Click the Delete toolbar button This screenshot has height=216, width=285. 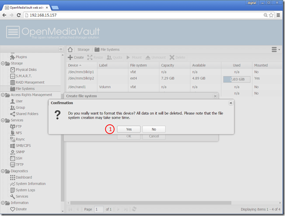177,57
